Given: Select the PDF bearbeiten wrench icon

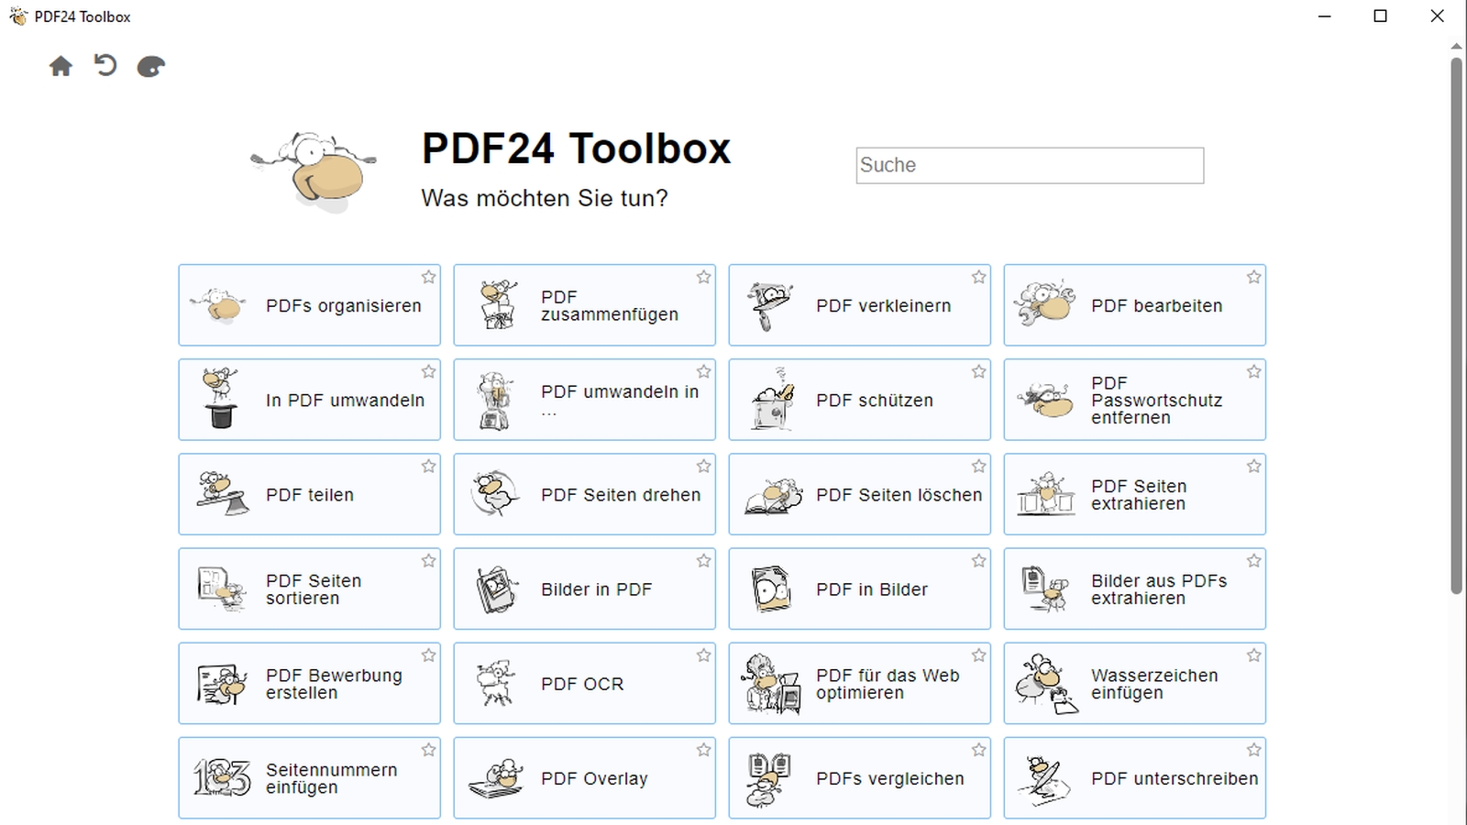Looking at the screenshot, I should (x=1045, y=305).
